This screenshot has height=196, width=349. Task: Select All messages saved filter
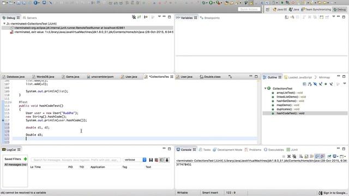pyautogui.click(x=15, y=164)
